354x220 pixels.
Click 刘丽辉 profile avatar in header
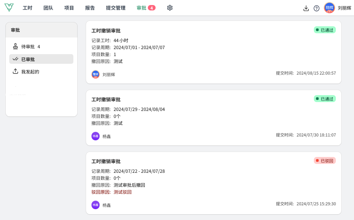point(329,8)
